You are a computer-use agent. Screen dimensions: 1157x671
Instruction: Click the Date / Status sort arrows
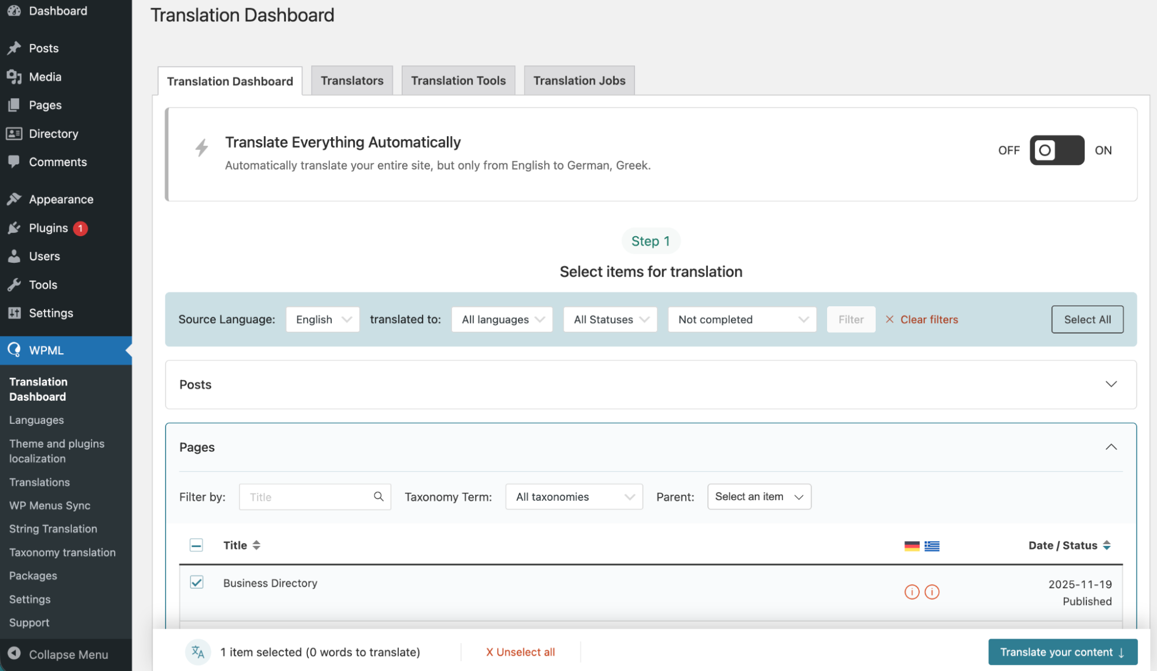coord(1107,545)
